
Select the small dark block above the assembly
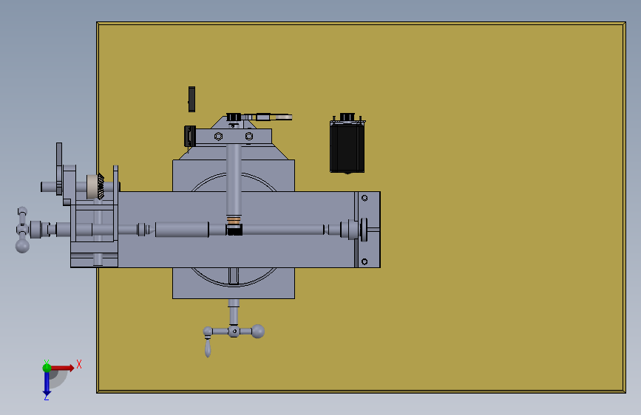click(191, 99)
